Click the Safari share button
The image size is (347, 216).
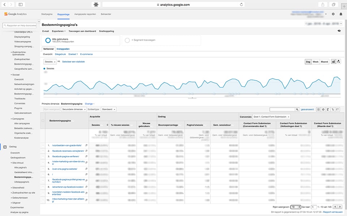click(323, 4)
